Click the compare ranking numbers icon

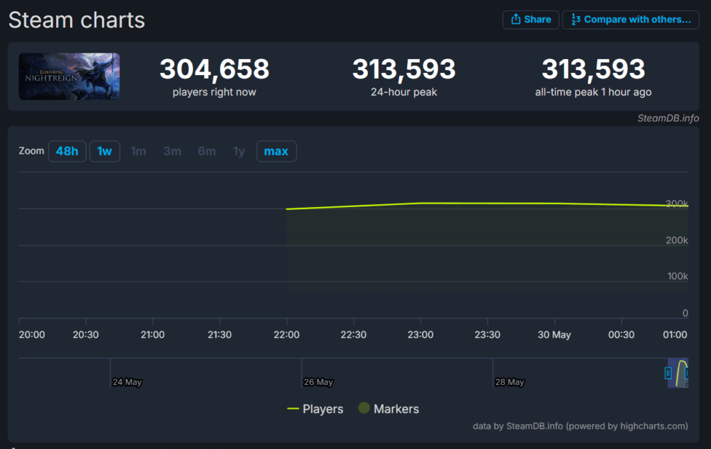click(576, 19)
